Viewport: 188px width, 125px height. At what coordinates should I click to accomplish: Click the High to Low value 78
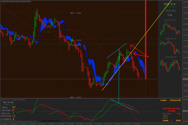click(x=13, y=113)
